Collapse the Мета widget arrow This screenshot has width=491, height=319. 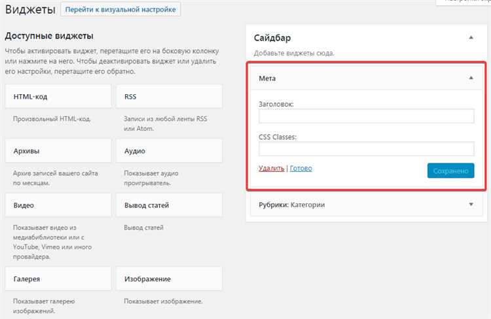click(x=471, y=78)
